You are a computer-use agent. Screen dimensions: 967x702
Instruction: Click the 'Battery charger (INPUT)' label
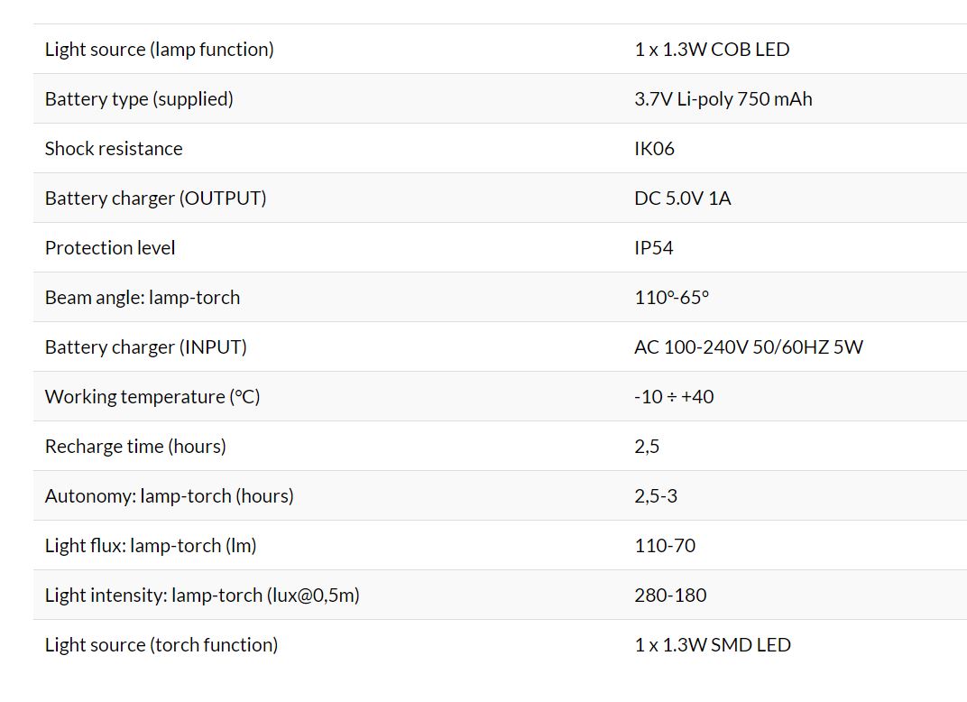coord(145,347)
